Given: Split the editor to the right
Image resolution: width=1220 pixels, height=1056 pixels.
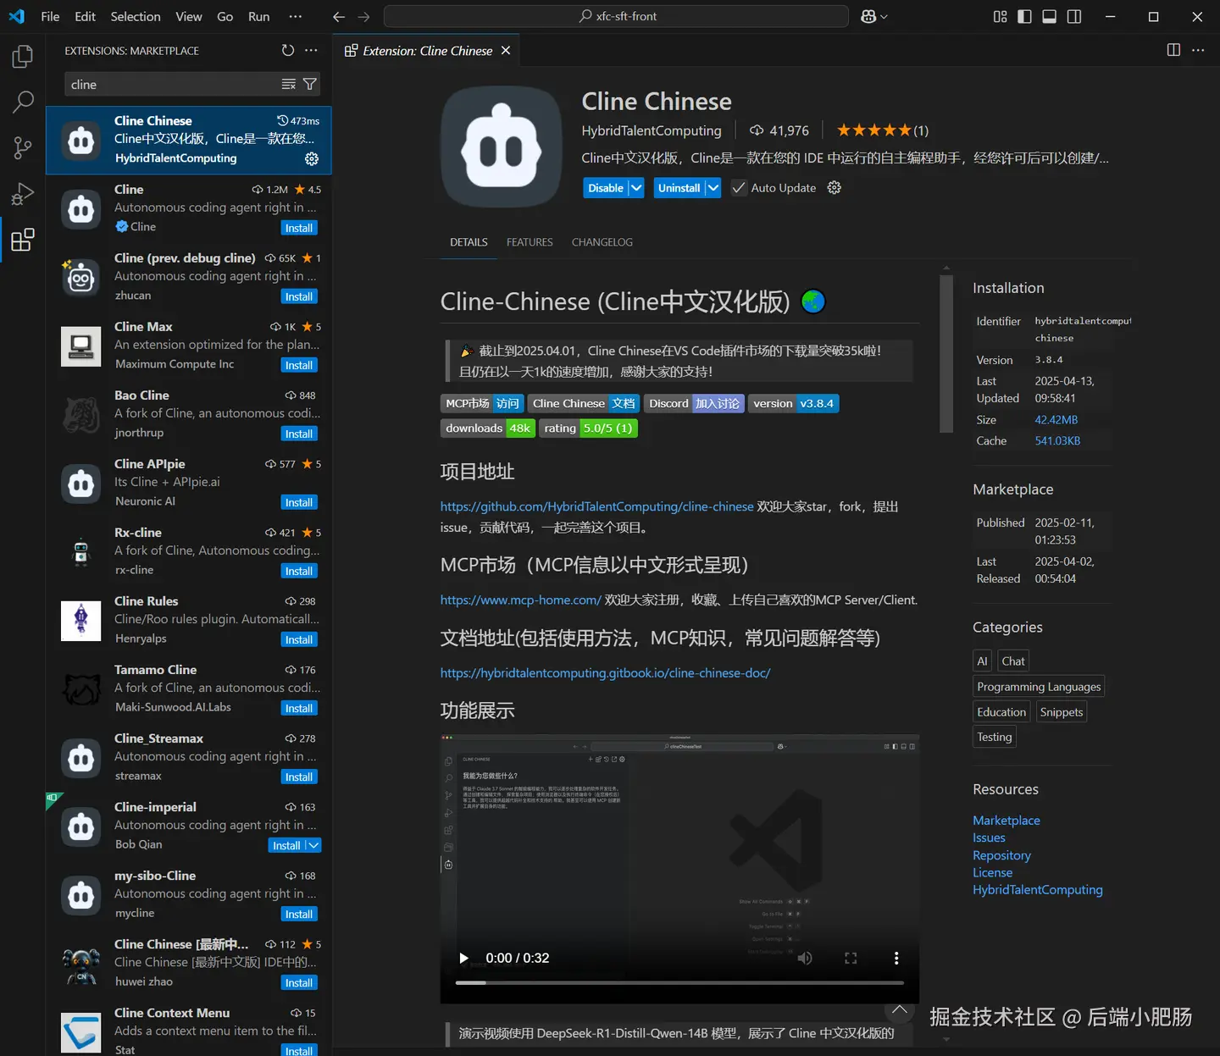Looking at the screenshot, I should tap(1173, 51).
